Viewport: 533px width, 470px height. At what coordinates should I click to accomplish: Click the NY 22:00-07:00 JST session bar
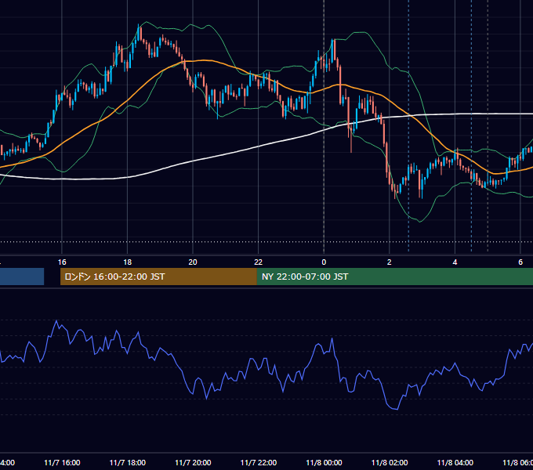(x=394, y=277)
